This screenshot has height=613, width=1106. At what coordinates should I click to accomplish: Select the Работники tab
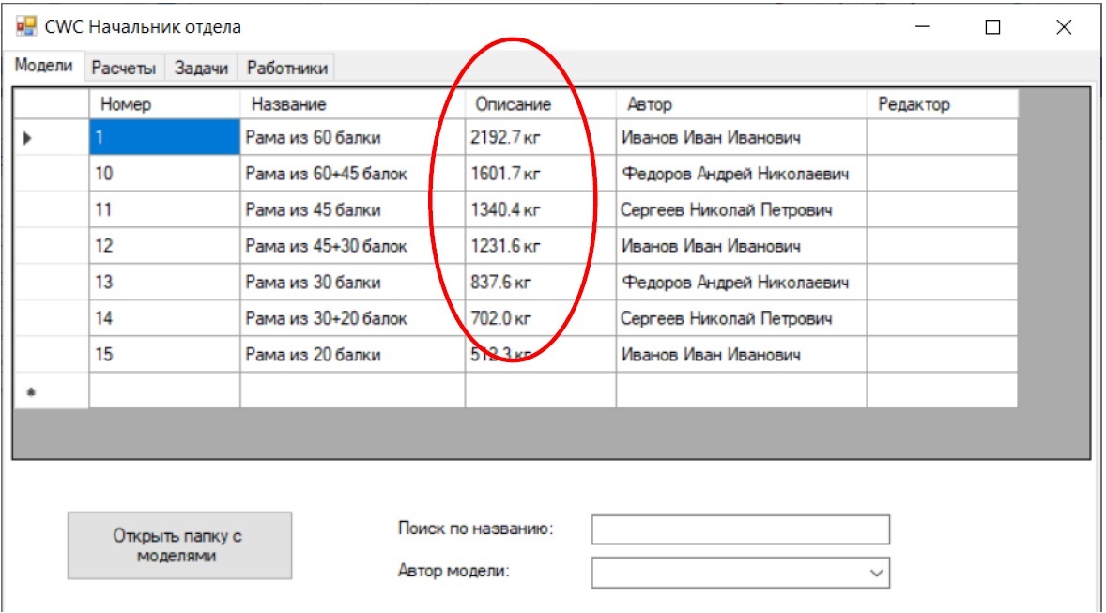click(286, 69)
